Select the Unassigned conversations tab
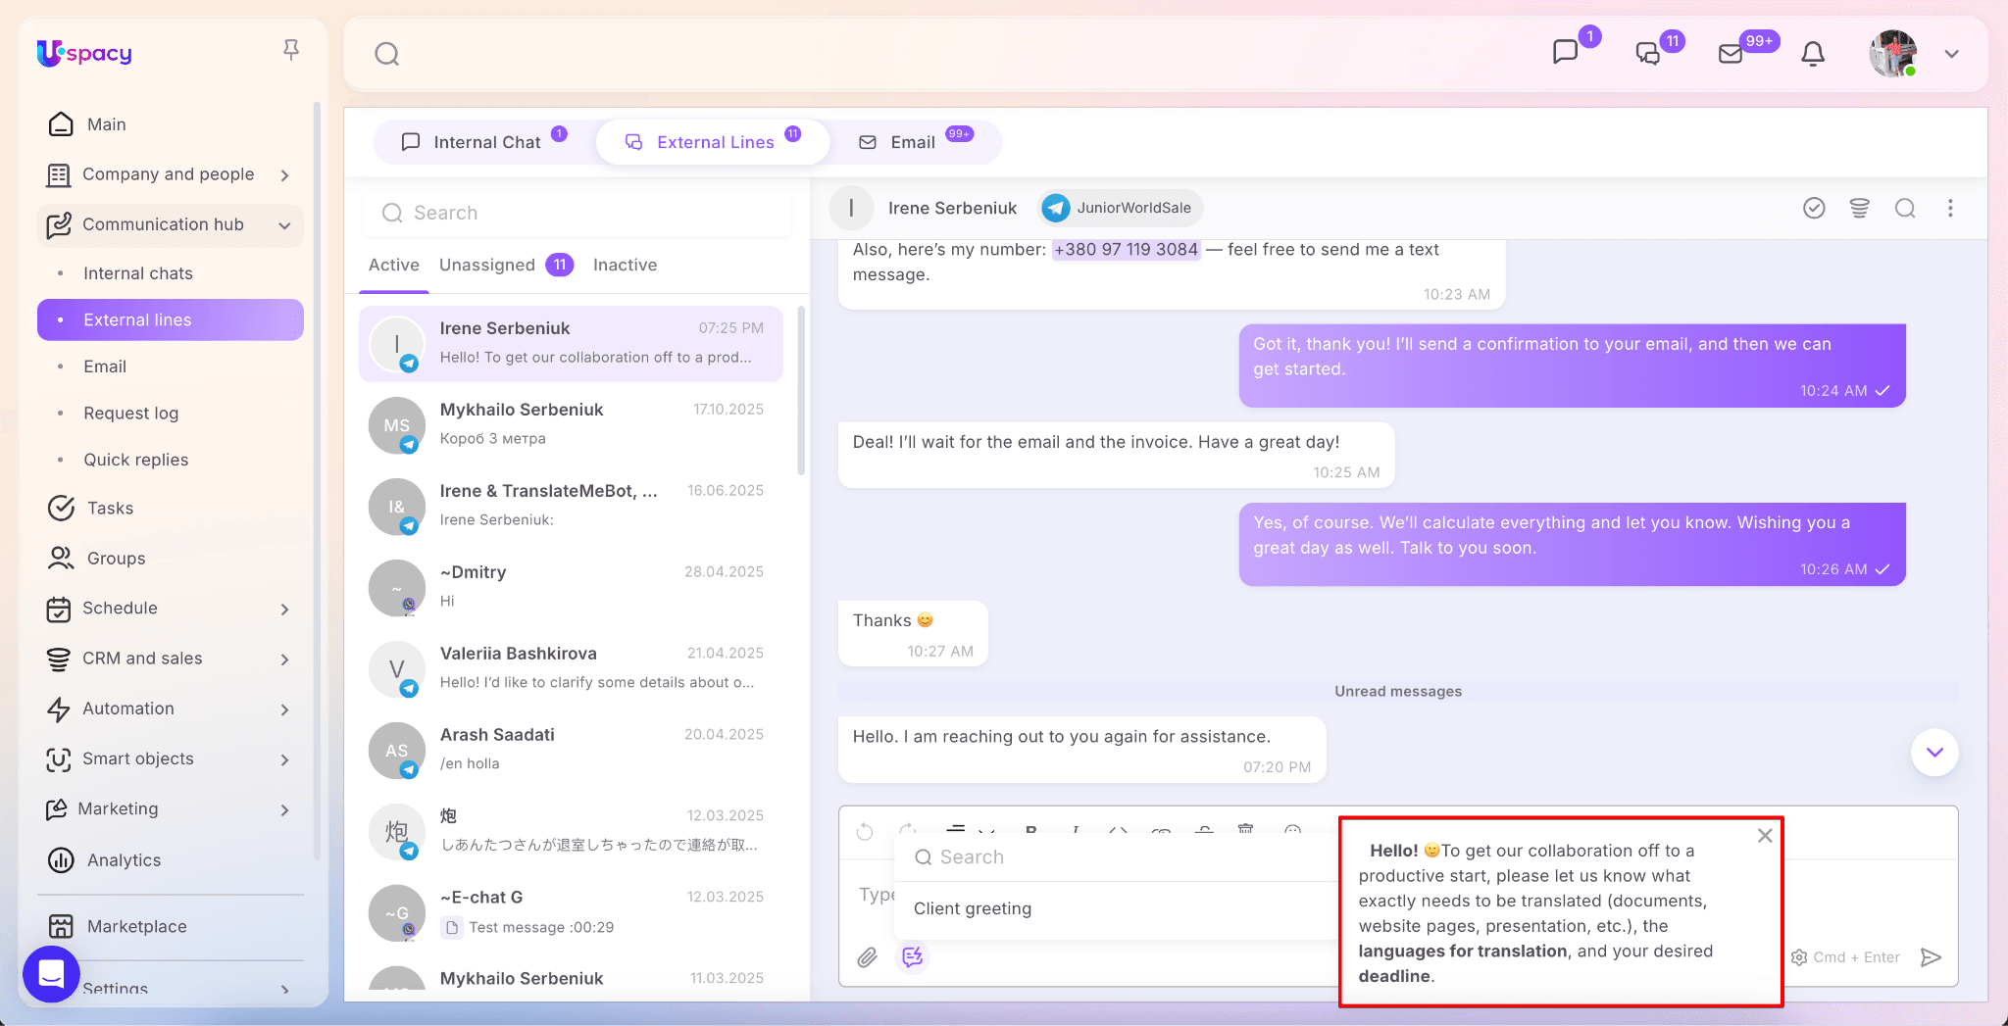Image resolution: width=2008 pixels, height=1026 pixels. (487, 265)
